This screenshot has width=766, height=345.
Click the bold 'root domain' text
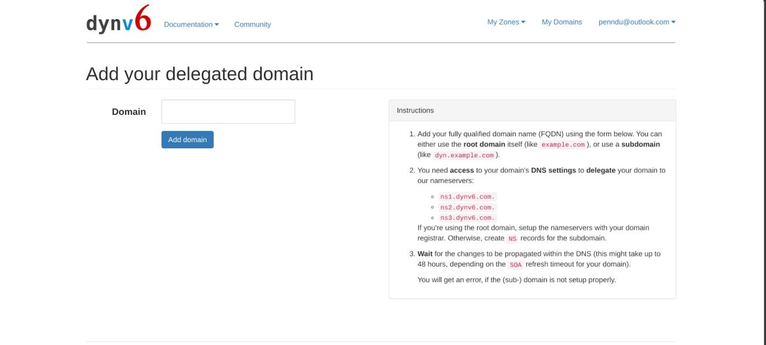click(484, 144)
